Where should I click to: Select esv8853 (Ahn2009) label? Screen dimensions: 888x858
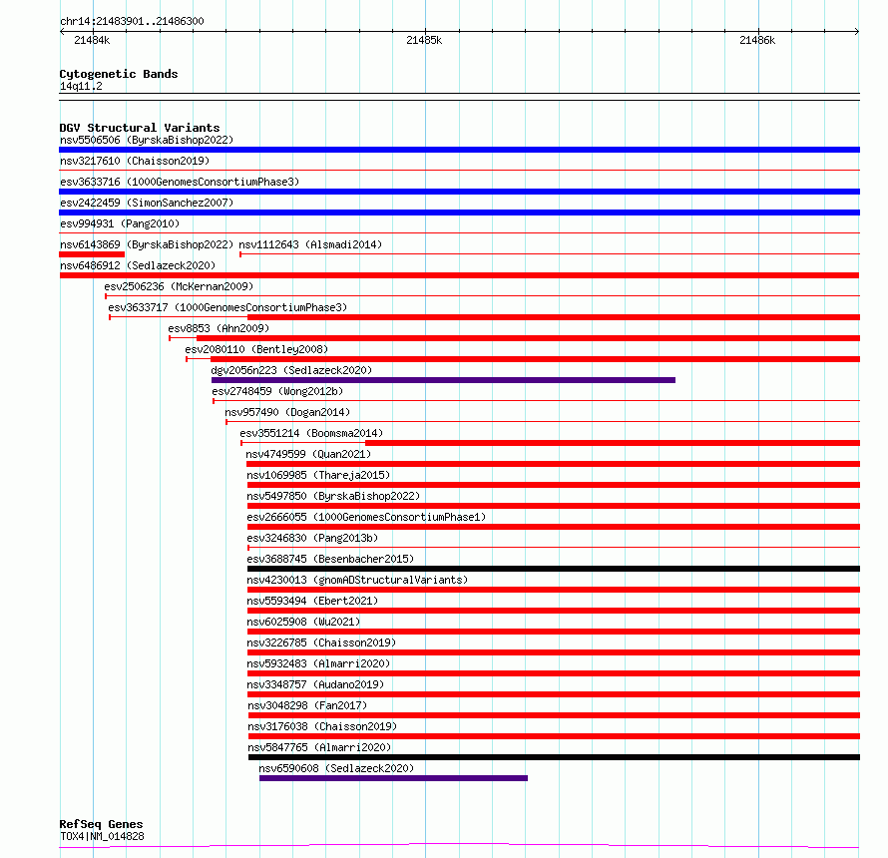[219, 328]
